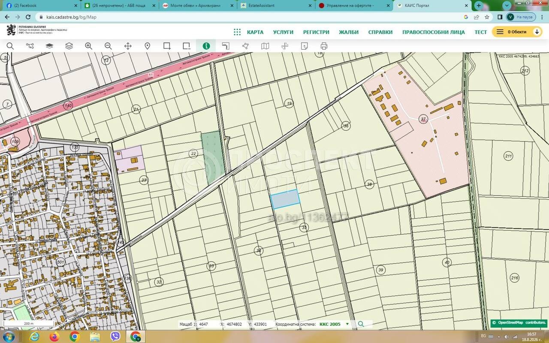Close the КАИС Портал tab
Image resolution: width=549 pixels, height=343 pixels.
pos(467,6)
